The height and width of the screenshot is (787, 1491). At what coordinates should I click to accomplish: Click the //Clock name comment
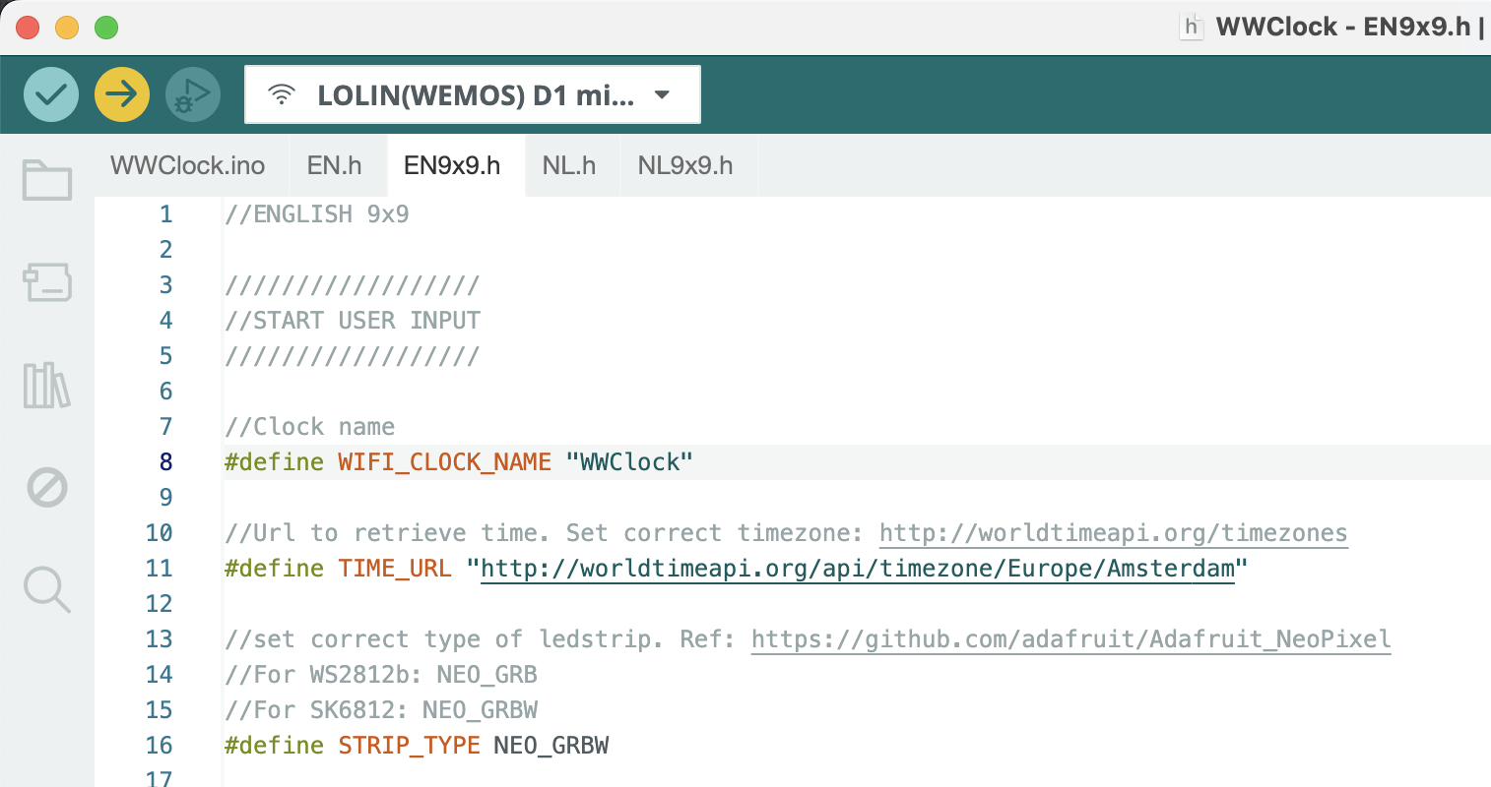point(310,427)
